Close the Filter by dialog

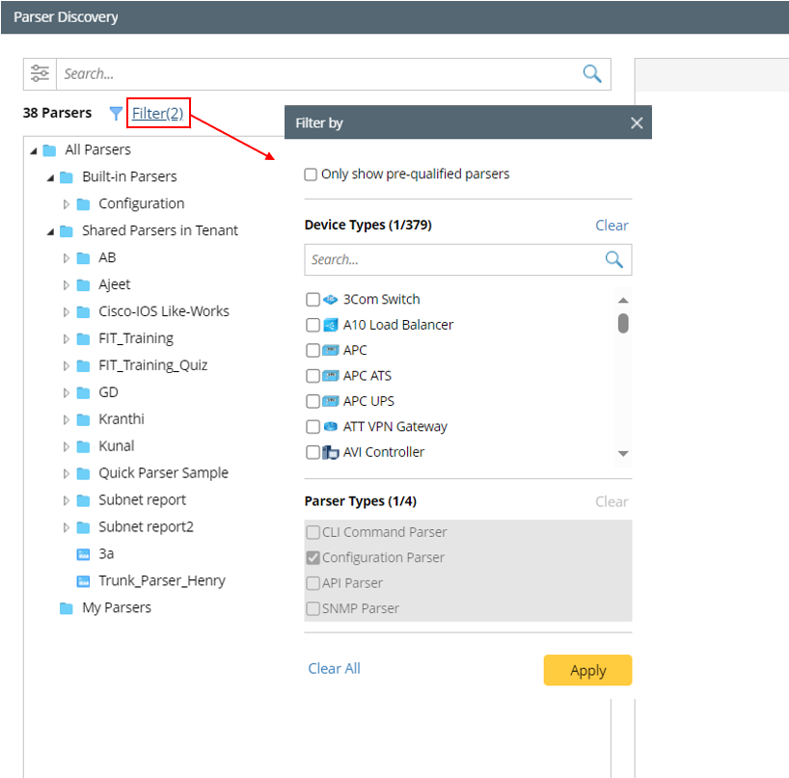[636, 123]
